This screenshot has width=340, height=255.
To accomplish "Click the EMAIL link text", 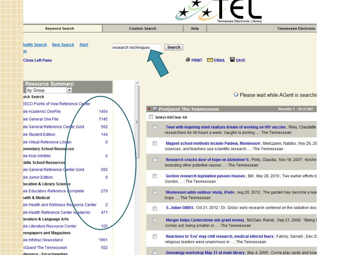I will click(220, 60).
